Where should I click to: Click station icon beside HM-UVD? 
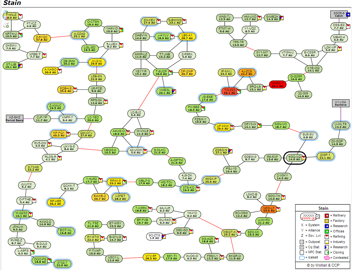259,18
